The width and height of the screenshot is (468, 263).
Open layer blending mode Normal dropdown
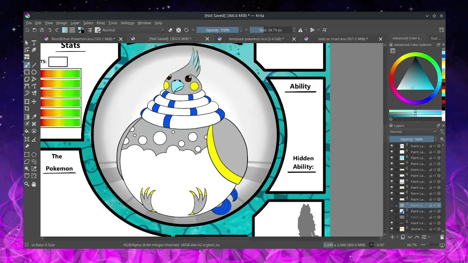tap(413, 132)
